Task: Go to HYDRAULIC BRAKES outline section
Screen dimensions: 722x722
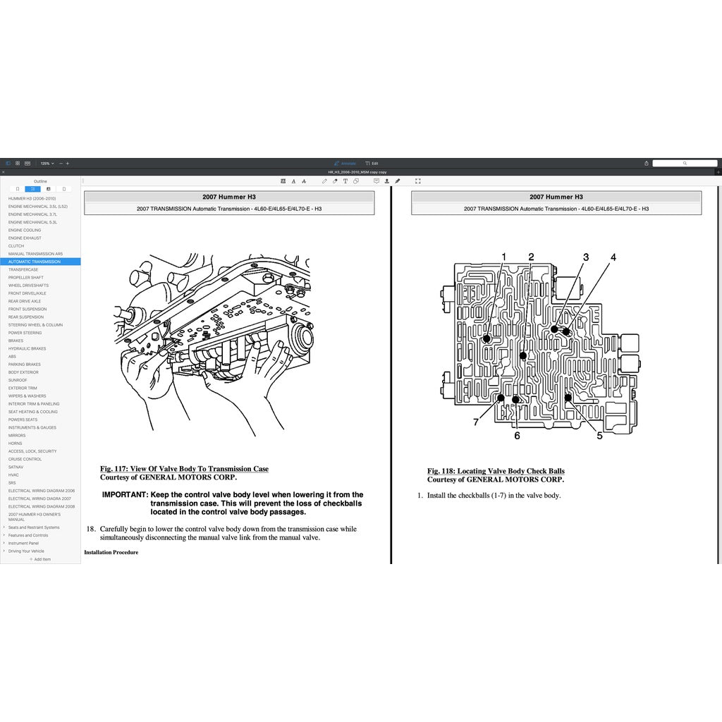Action: (x=27, y=348)
